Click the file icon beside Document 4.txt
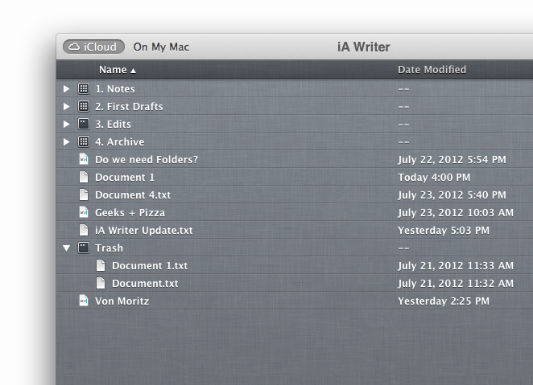Screen dimensions: 533x385 click(x=84, y=195)
